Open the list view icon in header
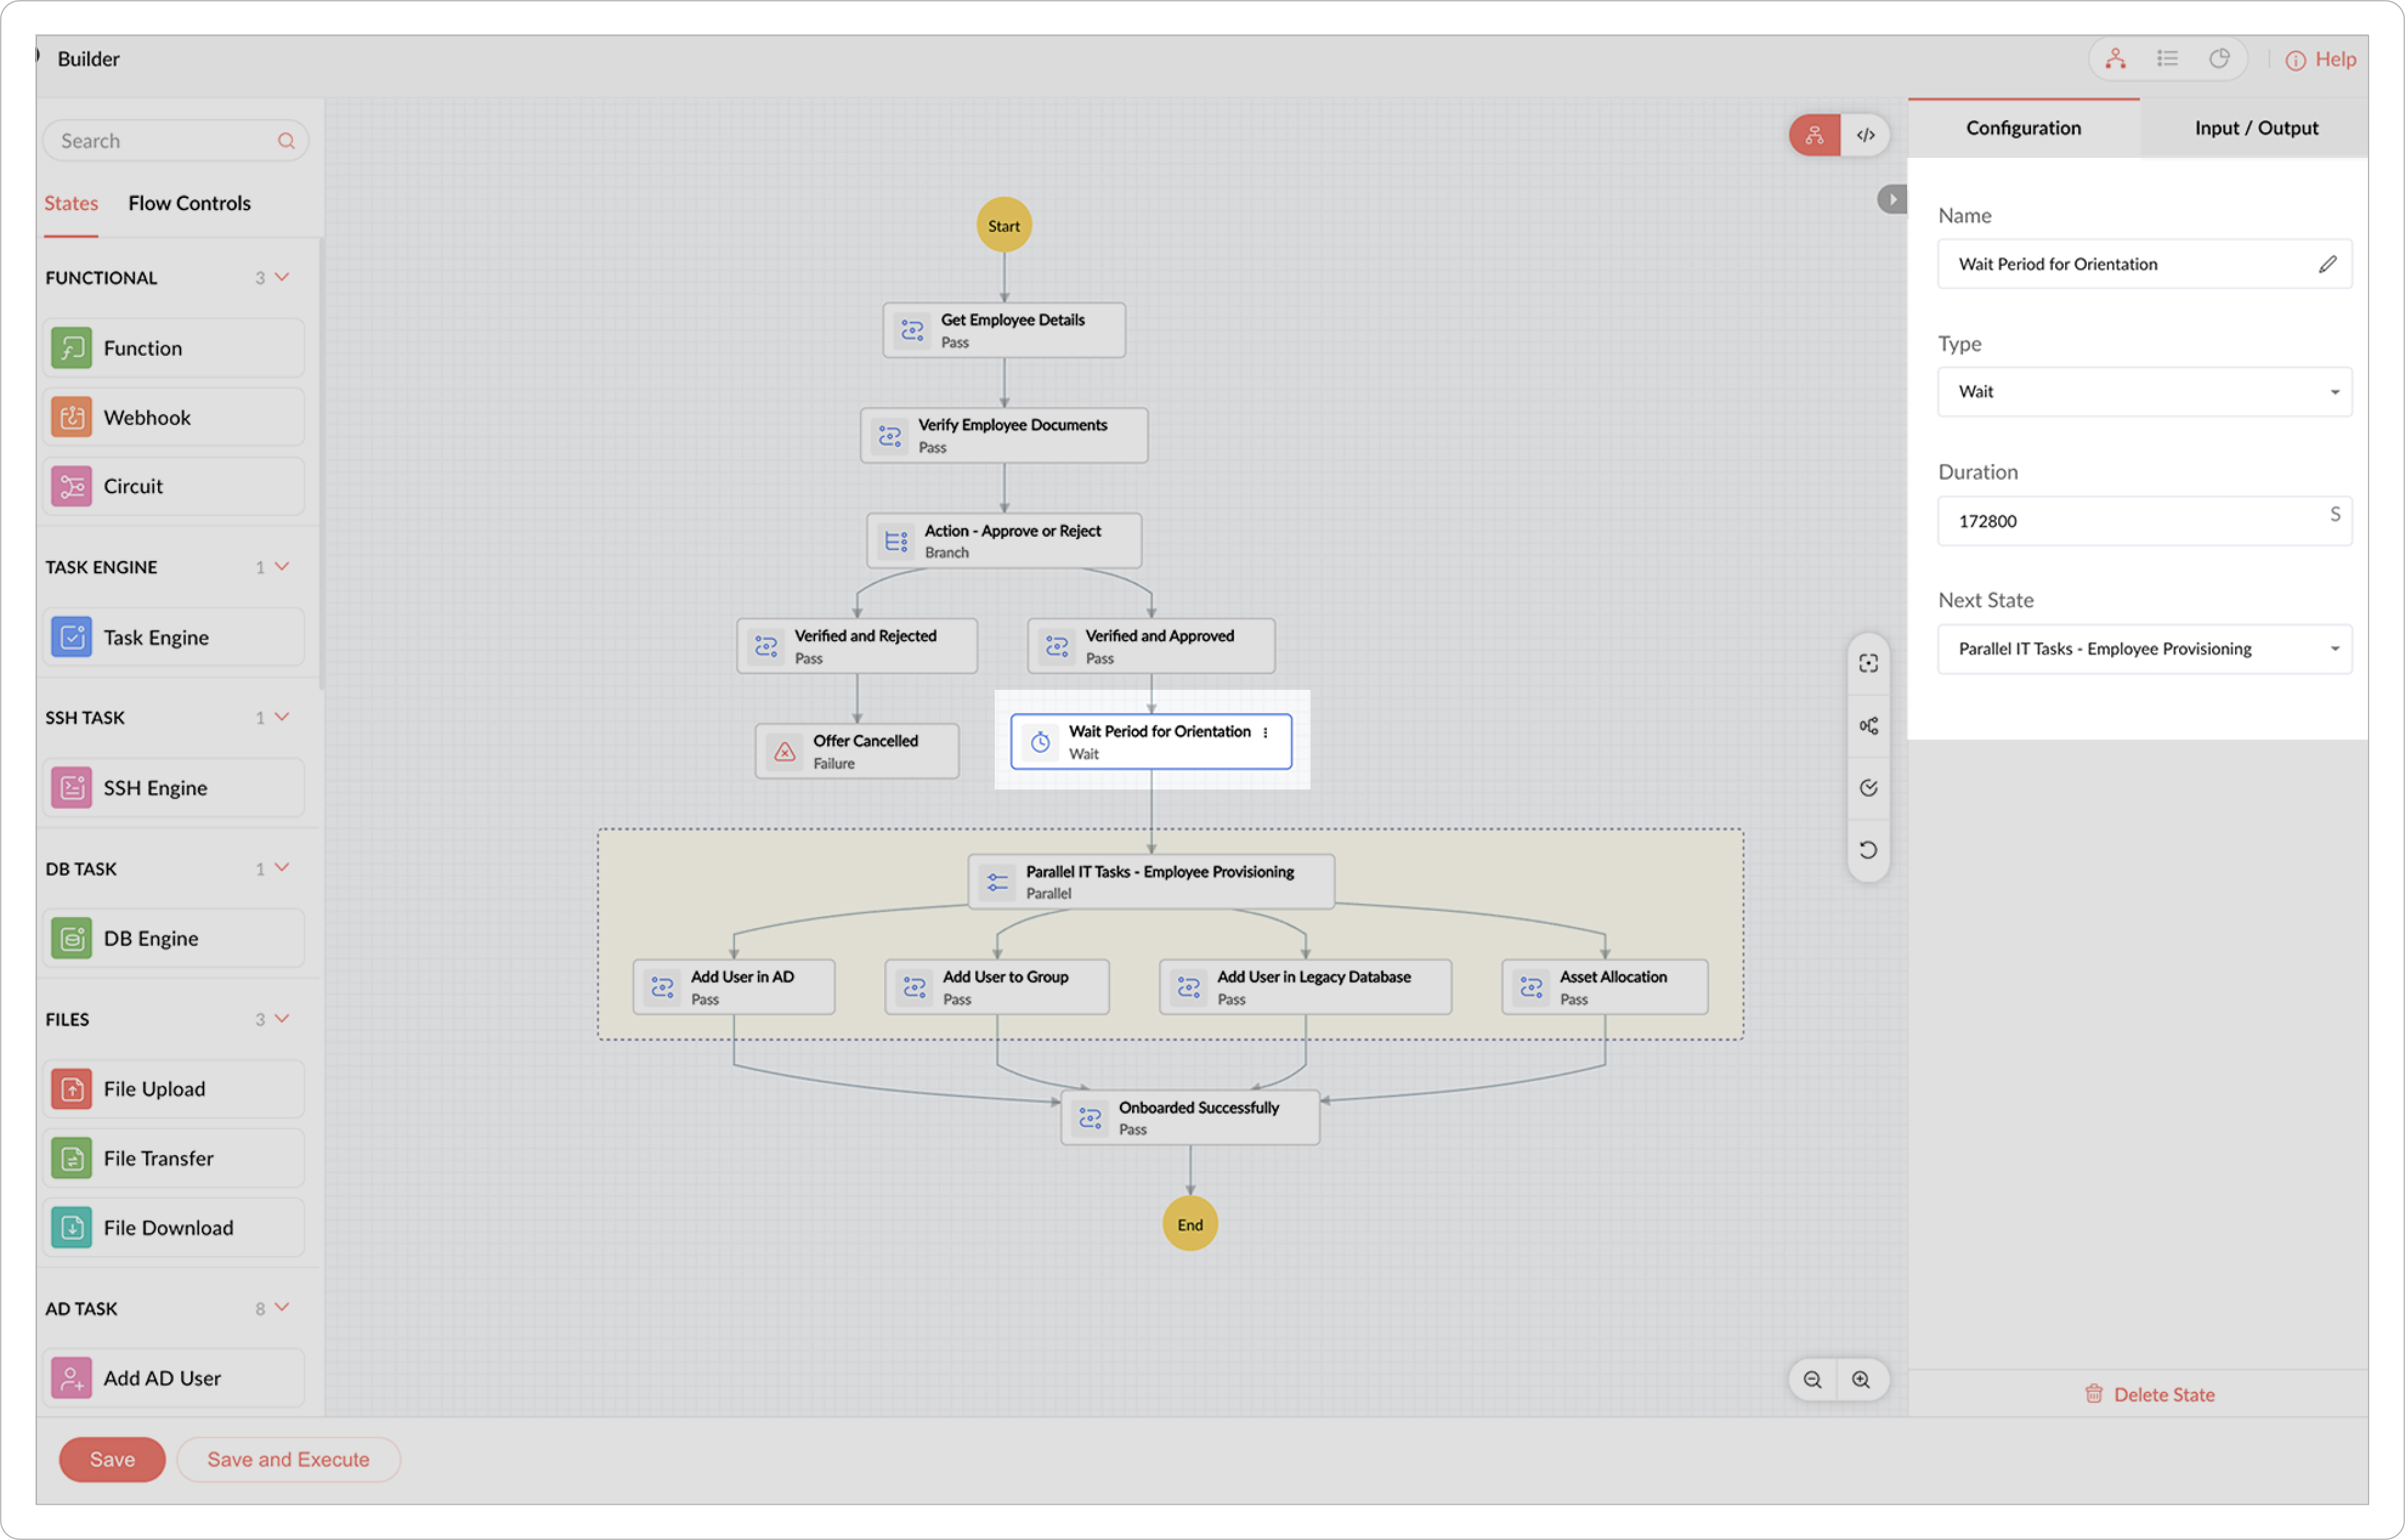Image resolution: width=2405 pixels, height=1540 pixels. 2167,59
